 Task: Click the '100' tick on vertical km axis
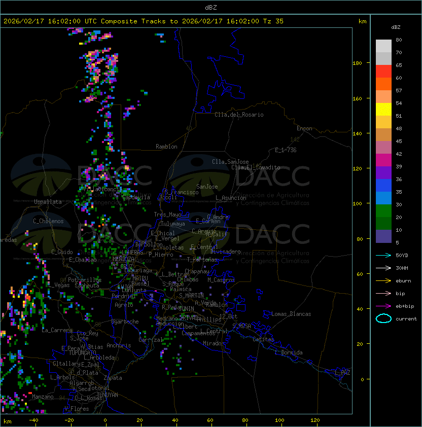357,204
